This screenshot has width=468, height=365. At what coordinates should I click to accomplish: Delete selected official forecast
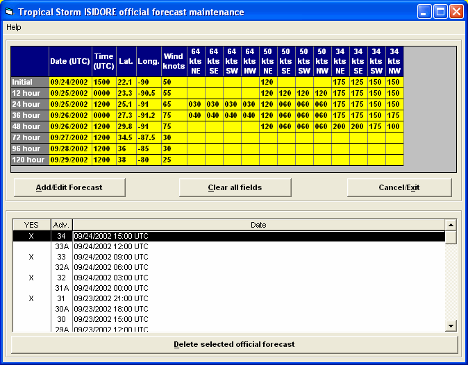234,344
